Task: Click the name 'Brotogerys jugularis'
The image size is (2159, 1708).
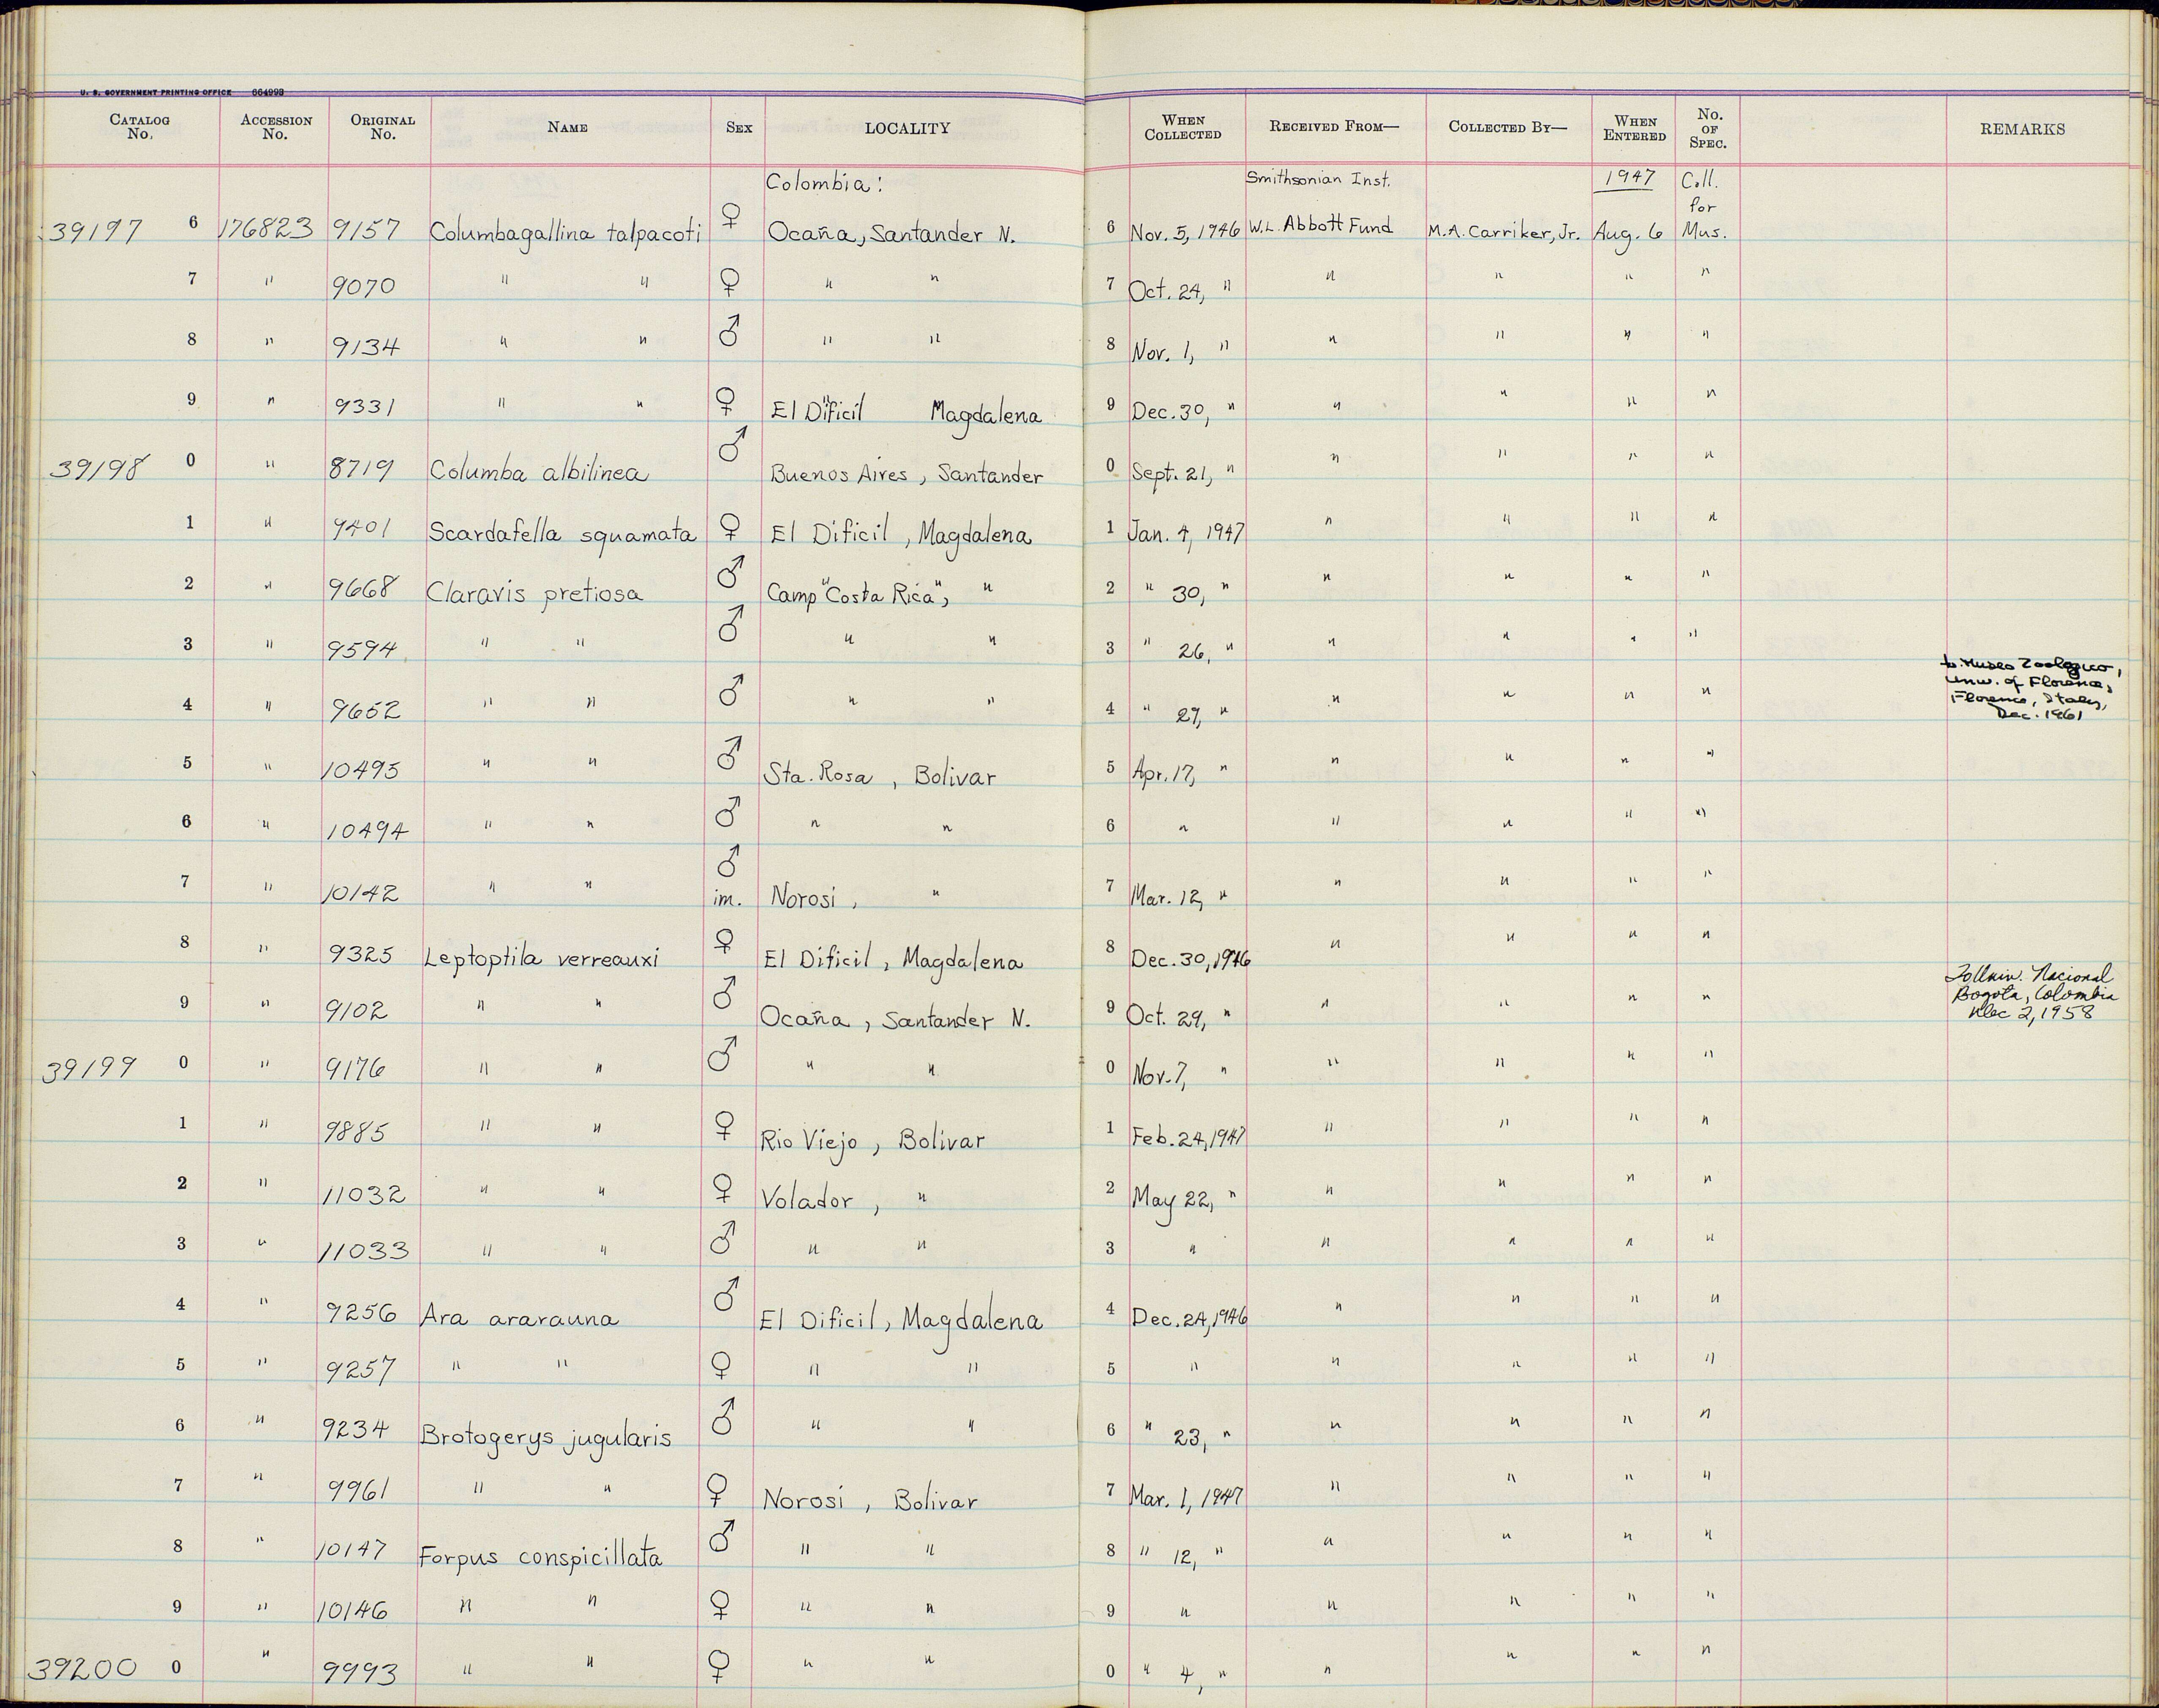Action: [545, 1437]
